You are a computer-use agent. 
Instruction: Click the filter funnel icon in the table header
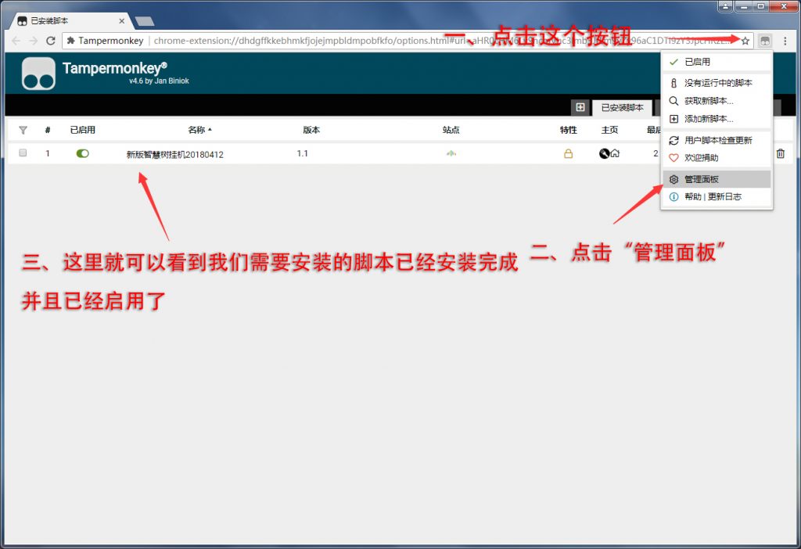pos(23,131)
